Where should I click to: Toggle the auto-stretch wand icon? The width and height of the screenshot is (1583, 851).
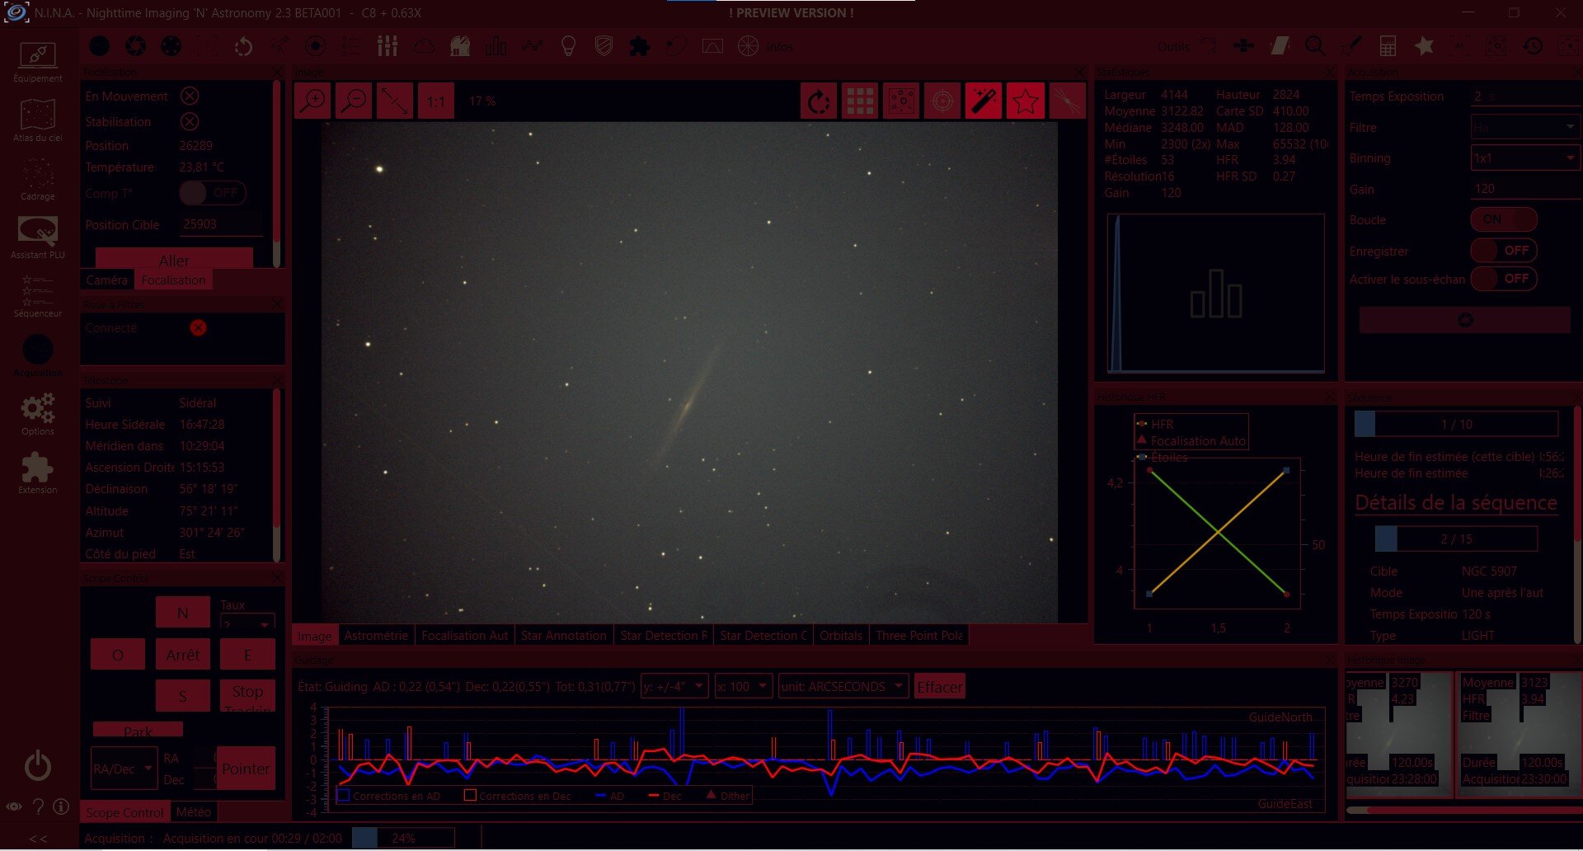(x=984, y=101)
